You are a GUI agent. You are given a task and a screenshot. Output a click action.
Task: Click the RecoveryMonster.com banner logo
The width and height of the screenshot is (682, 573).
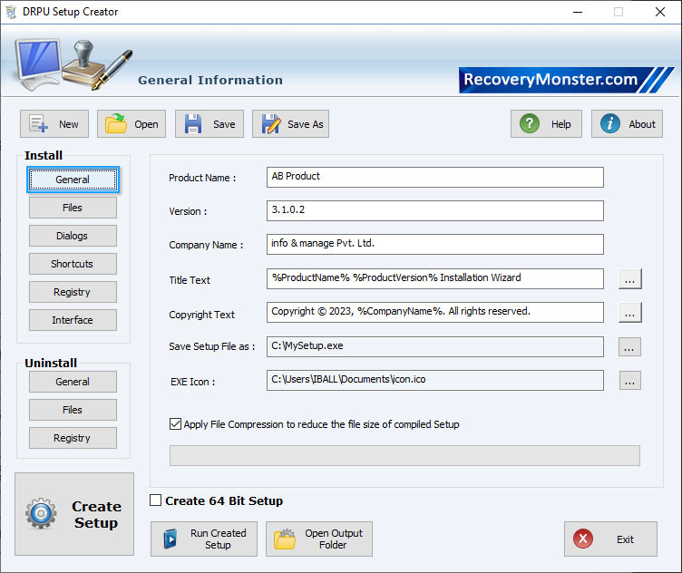pos(566,80)
